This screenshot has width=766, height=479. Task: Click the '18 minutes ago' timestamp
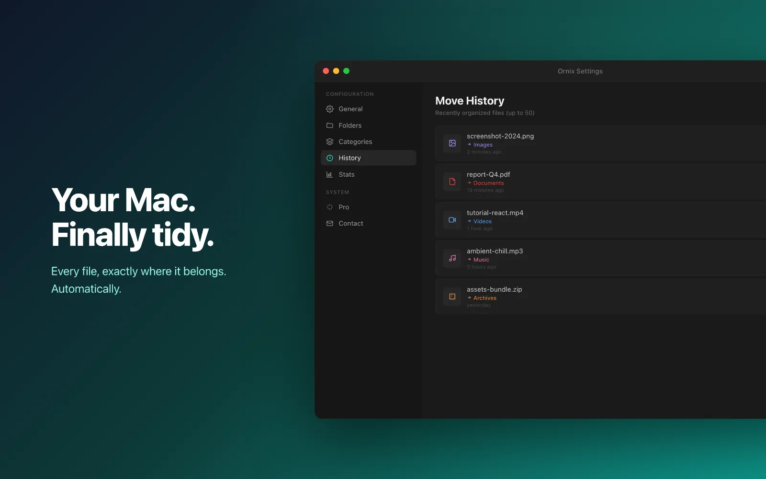pyautogui.click(x=485, y=190)
